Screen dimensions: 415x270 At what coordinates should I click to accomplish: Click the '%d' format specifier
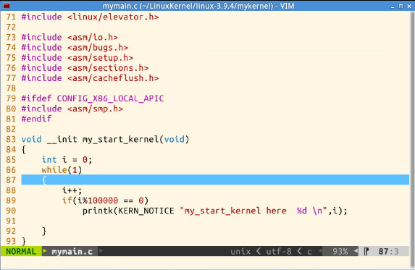[x=302, y=211]
